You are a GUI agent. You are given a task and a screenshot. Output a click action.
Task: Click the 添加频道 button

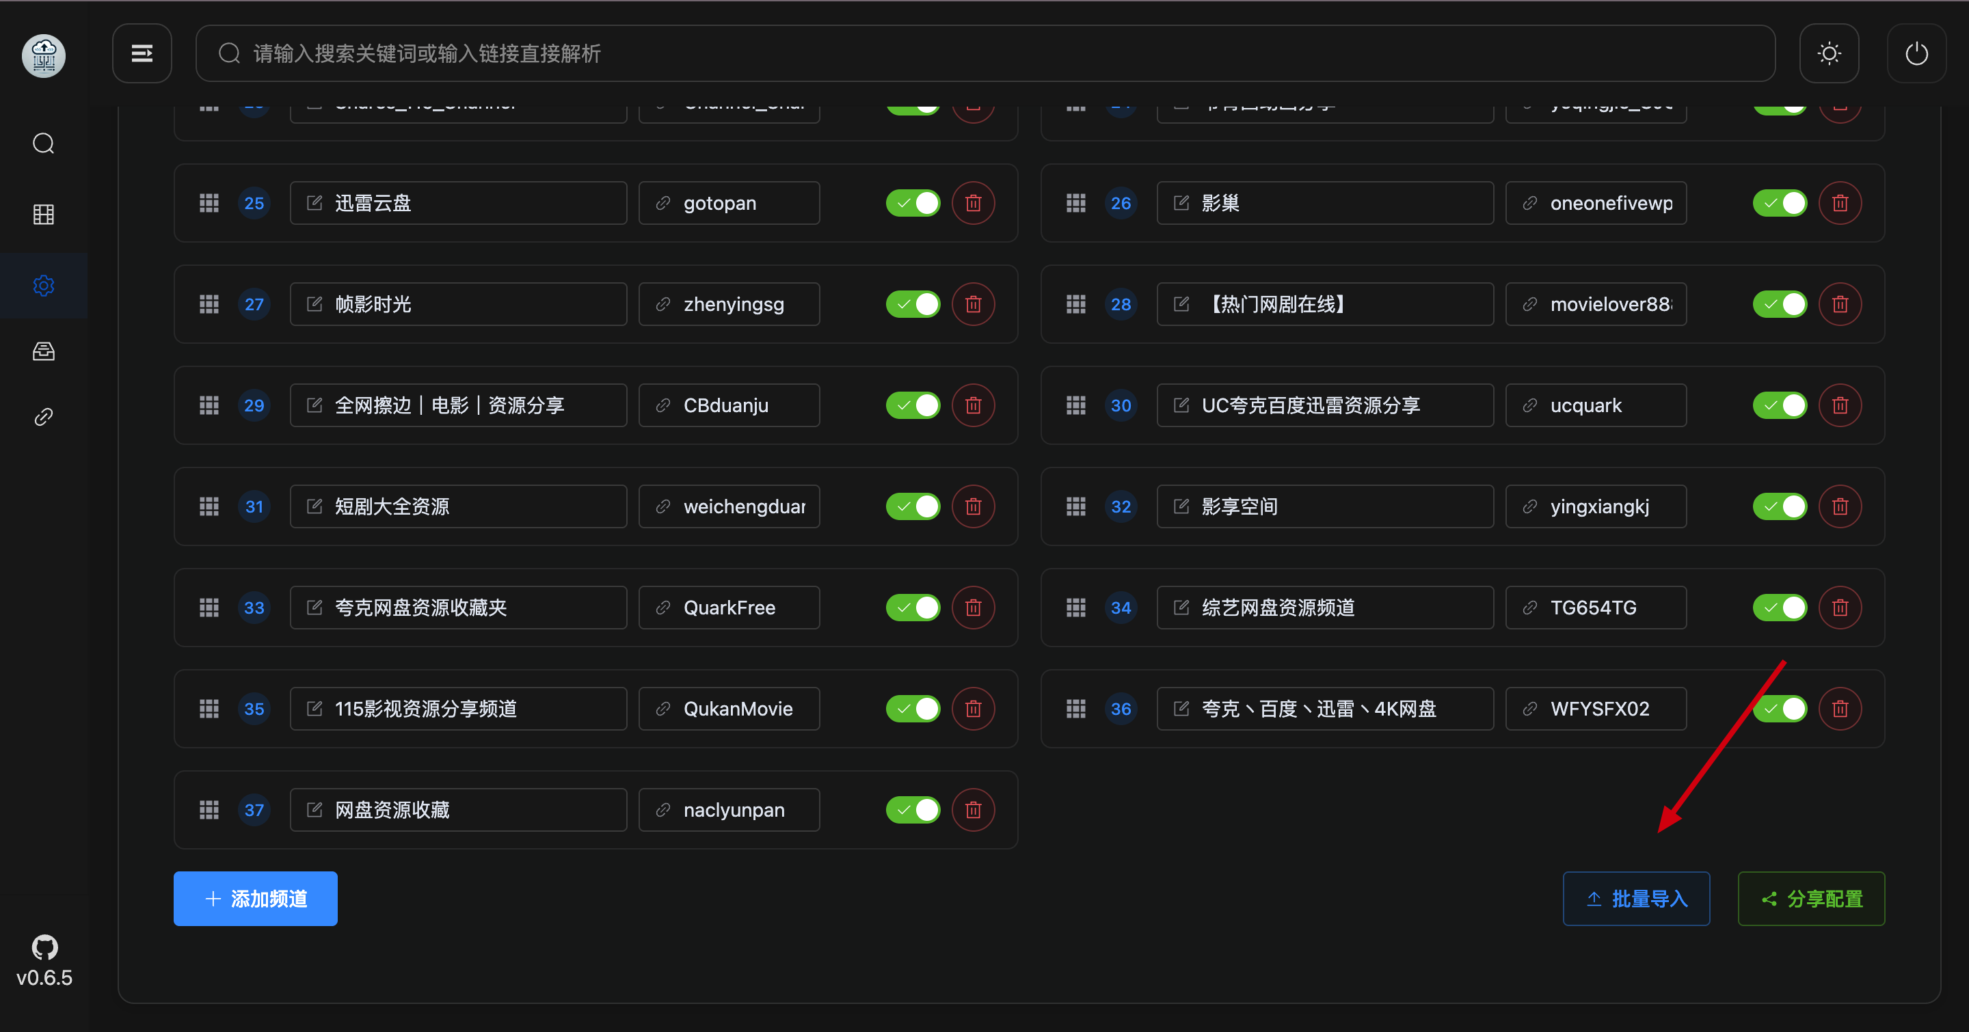[x=255, y=898]
